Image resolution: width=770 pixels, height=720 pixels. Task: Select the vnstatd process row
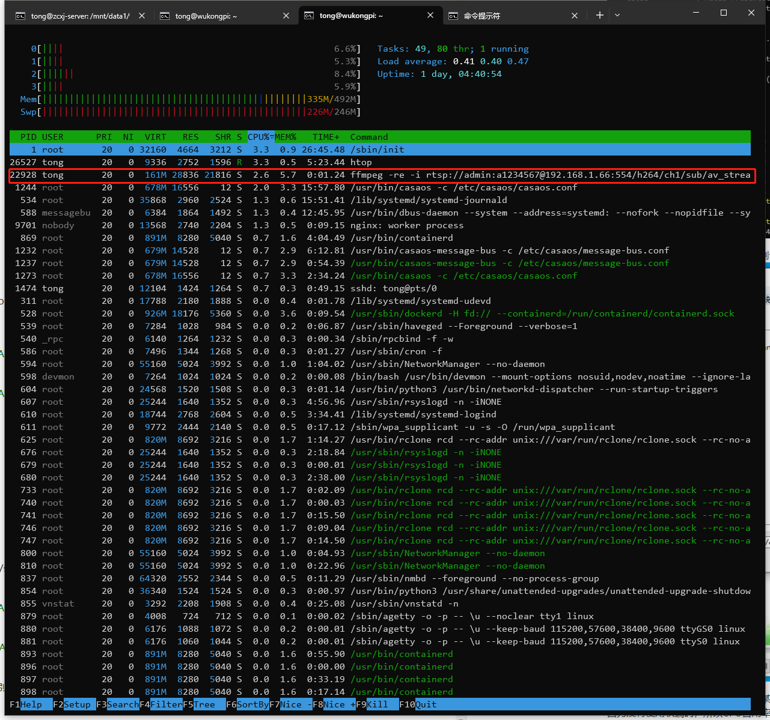[x=380, y=604]
